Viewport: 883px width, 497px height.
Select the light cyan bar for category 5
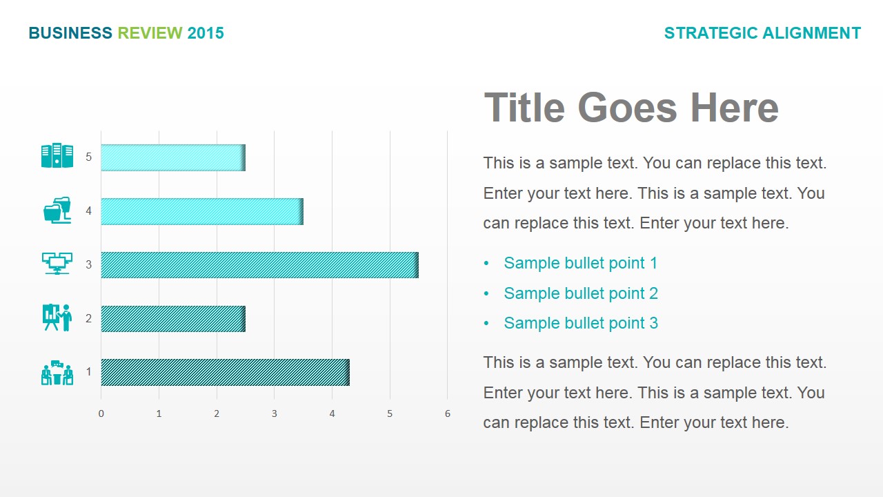(173, 157)
